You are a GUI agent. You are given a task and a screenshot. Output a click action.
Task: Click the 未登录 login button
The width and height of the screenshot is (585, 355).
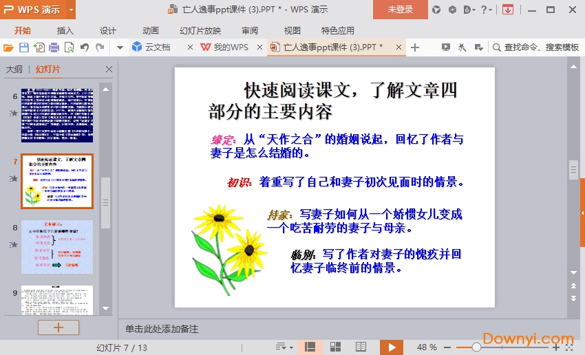(401, 10)
